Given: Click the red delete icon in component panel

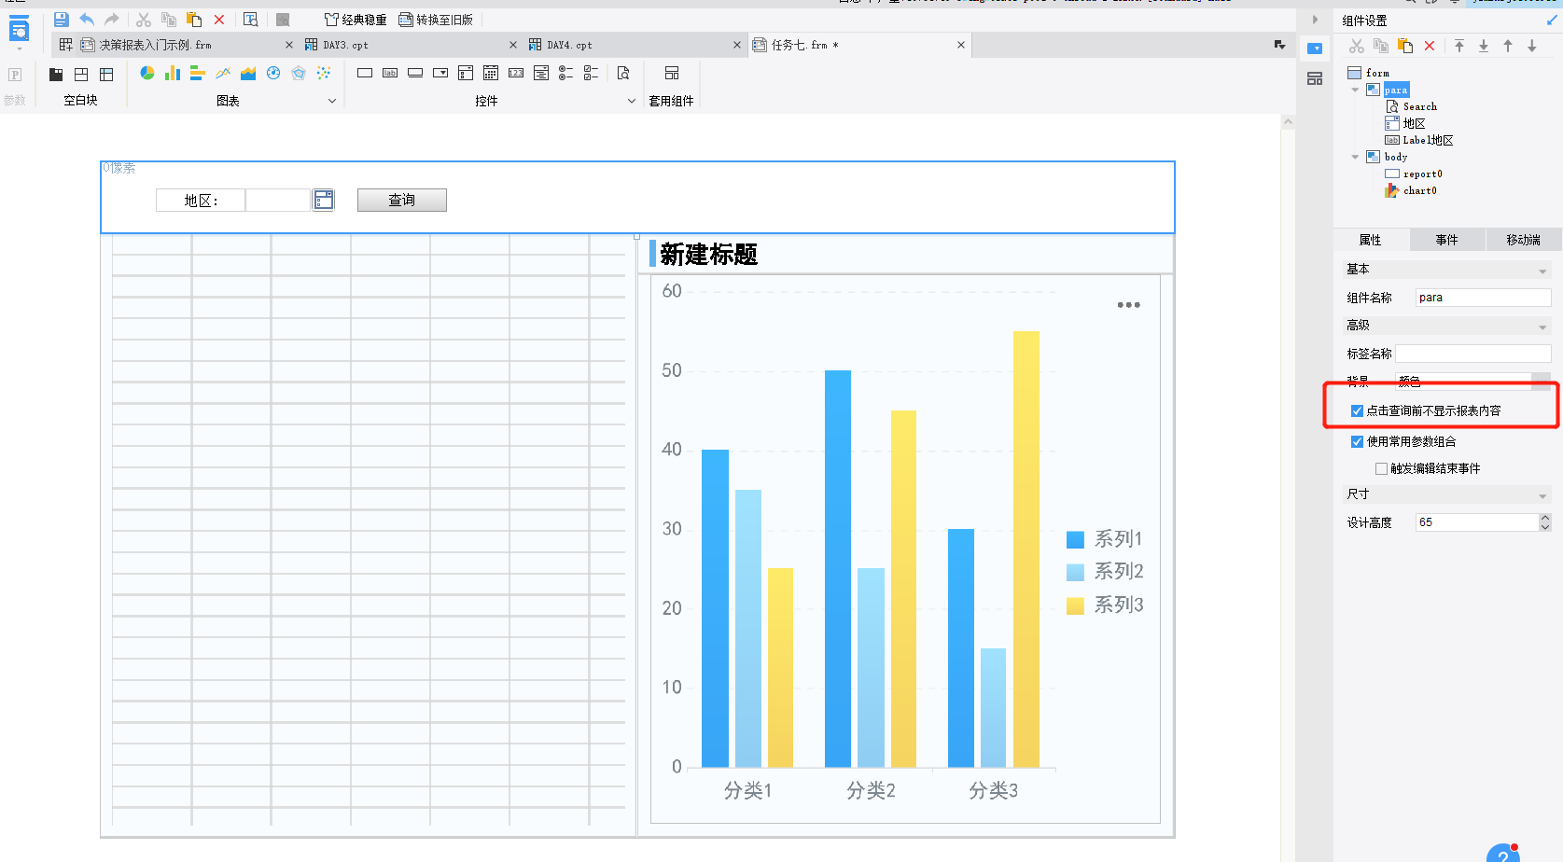Looking at the screenshot, I should [1430, 46].
